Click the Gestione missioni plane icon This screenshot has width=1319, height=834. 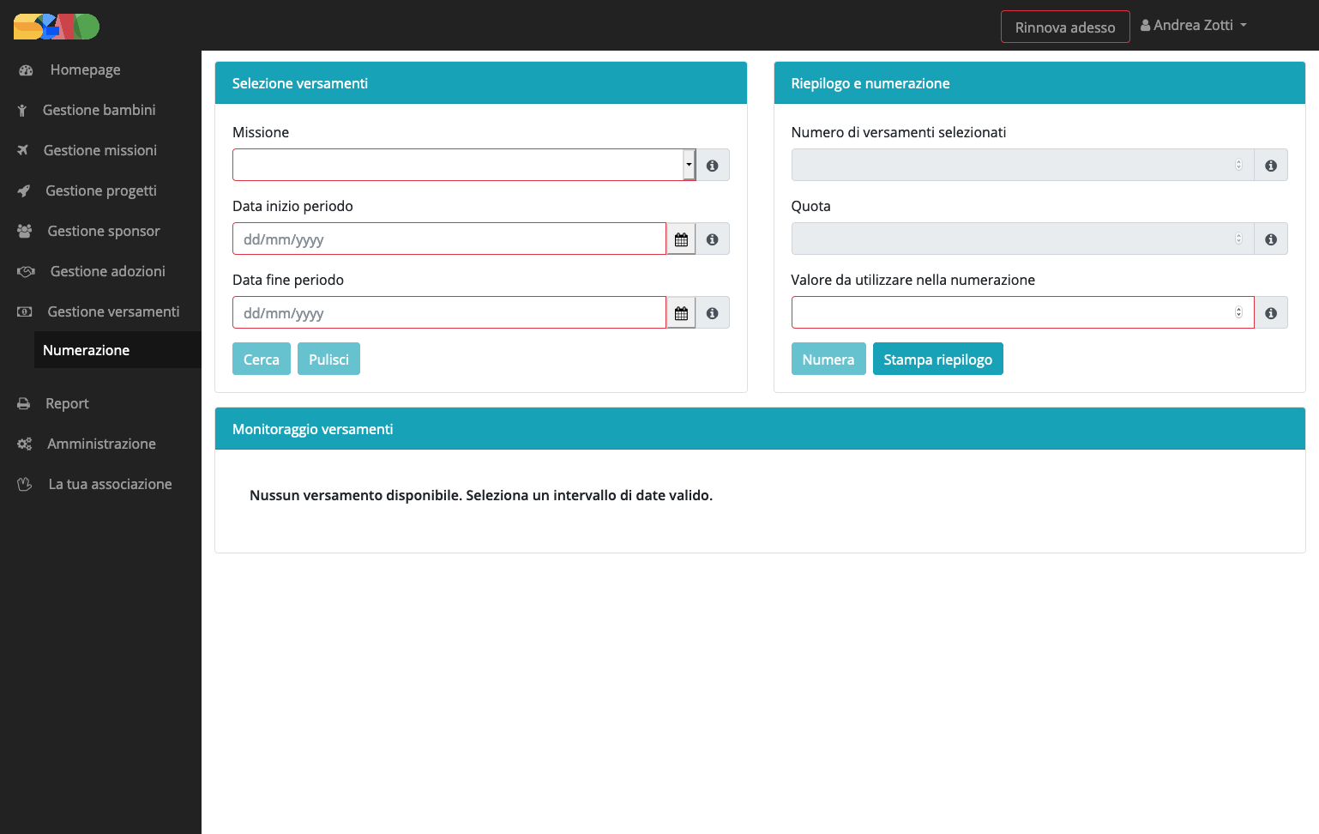(23, 150)
